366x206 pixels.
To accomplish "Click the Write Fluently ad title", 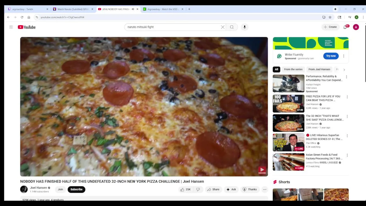I will tap(294, 55).
